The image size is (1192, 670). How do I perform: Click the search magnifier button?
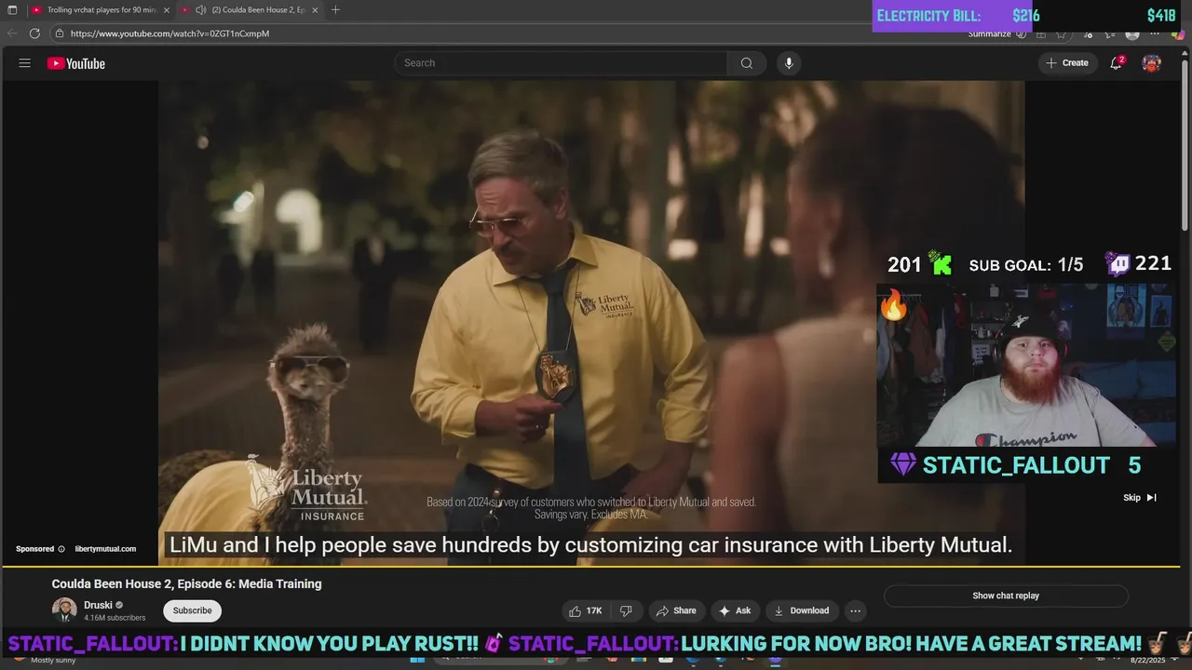click(x=747, y=63)
